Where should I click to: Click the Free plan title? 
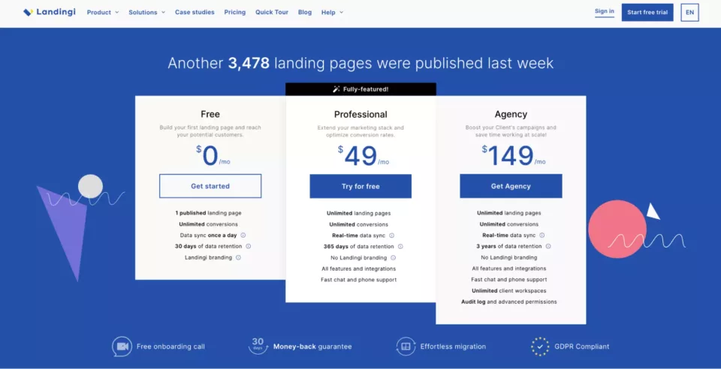(210, 114)
